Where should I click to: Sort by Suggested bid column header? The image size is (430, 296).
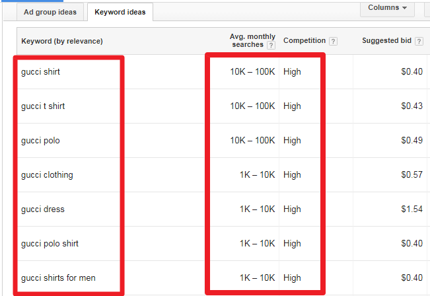(386, 40)
